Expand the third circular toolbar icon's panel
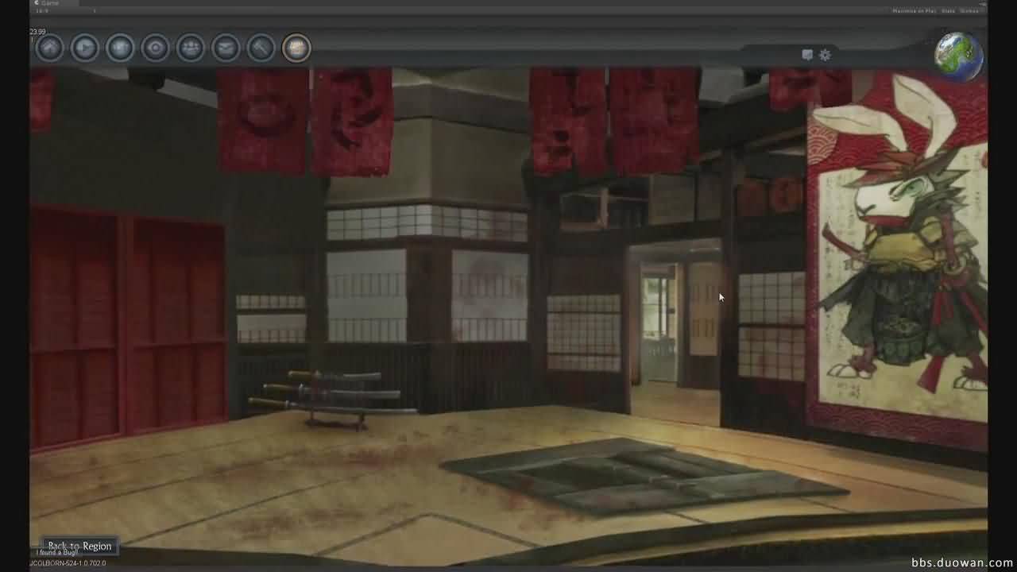The height and width of the screenshot is (572, 1017). pos(118,48)
